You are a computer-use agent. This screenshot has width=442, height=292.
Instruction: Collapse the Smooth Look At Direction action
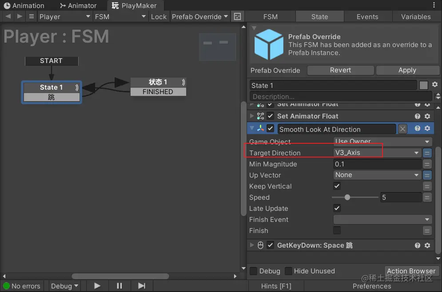click(252, 128)
